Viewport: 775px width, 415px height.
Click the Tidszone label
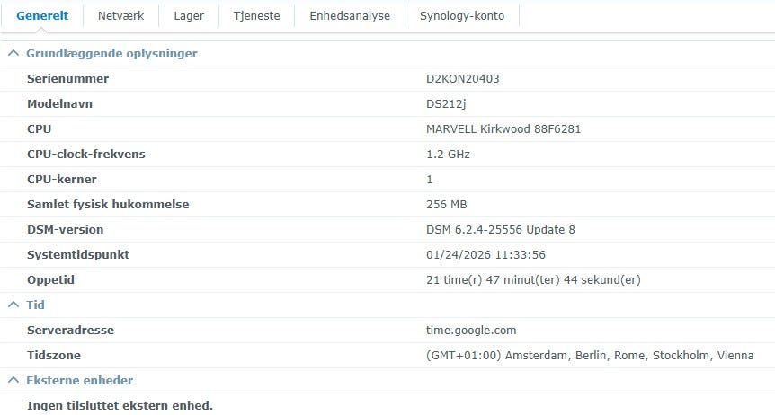[54, 355]
